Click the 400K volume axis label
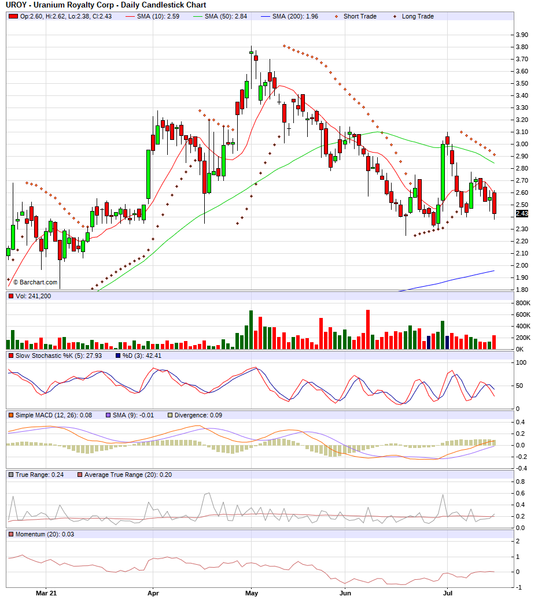The image size is (538, 611). [523, 327]
